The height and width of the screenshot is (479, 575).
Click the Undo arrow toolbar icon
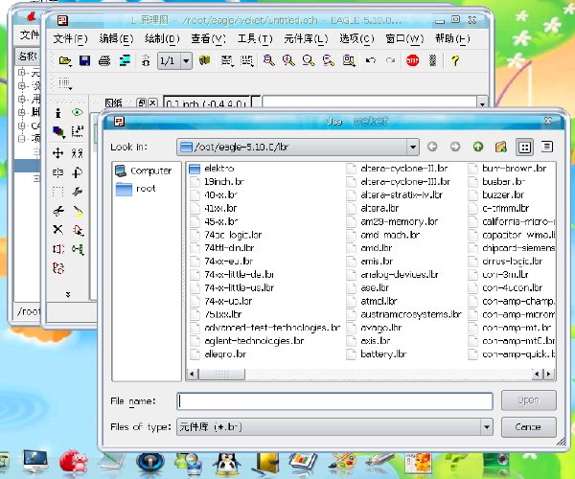point(370,60)
